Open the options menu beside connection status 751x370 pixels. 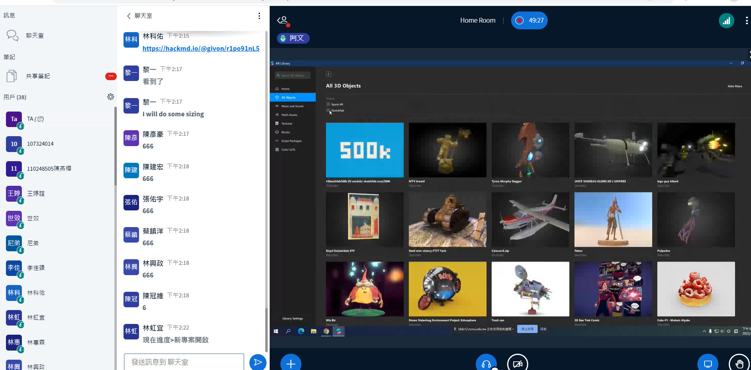point(747,21)
